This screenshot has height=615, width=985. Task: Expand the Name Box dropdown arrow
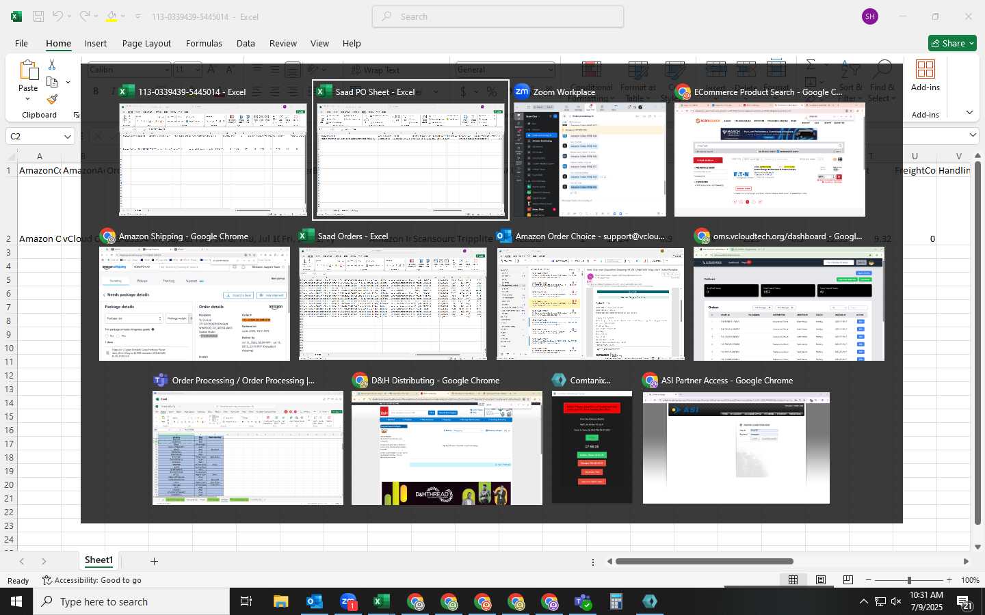pyautogui.click(x=67, y=137)
